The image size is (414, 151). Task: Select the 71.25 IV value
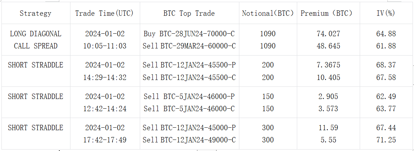386,140
